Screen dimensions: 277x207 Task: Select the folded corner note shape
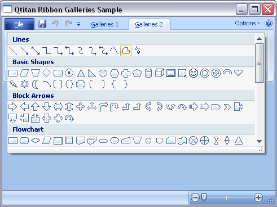(x=182, y=73)
